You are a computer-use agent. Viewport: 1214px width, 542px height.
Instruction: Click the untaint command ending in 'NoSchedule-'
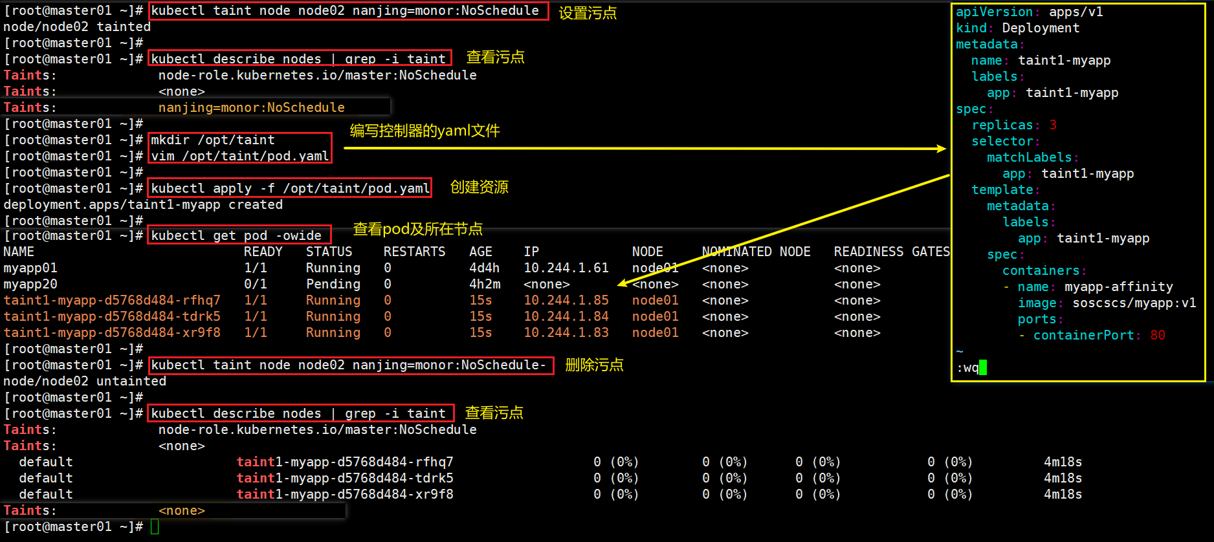(x=349, y=365)
